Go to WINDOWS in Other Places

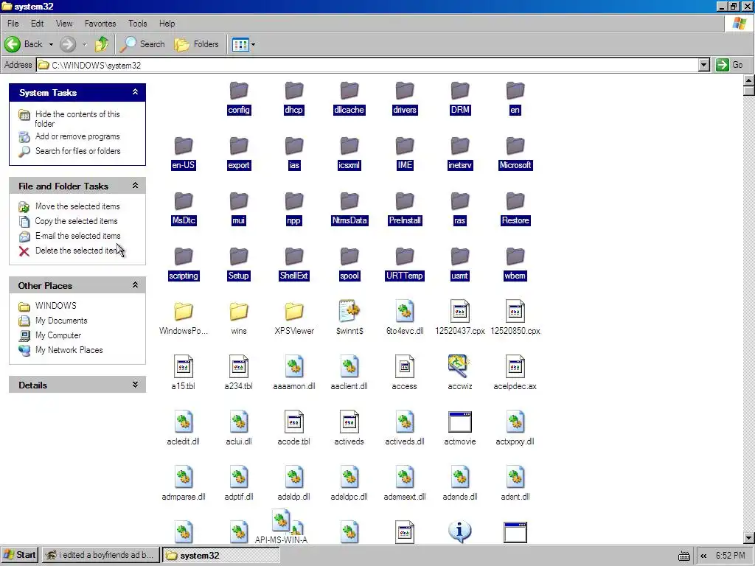click(x=55, y=306)
